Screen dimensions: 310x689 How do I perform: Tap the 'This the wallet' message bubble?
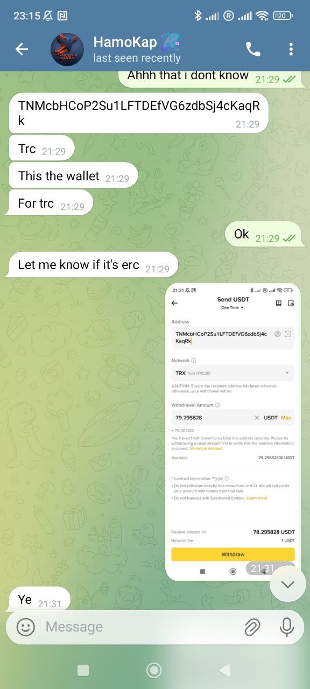click(x=74, y=176)
